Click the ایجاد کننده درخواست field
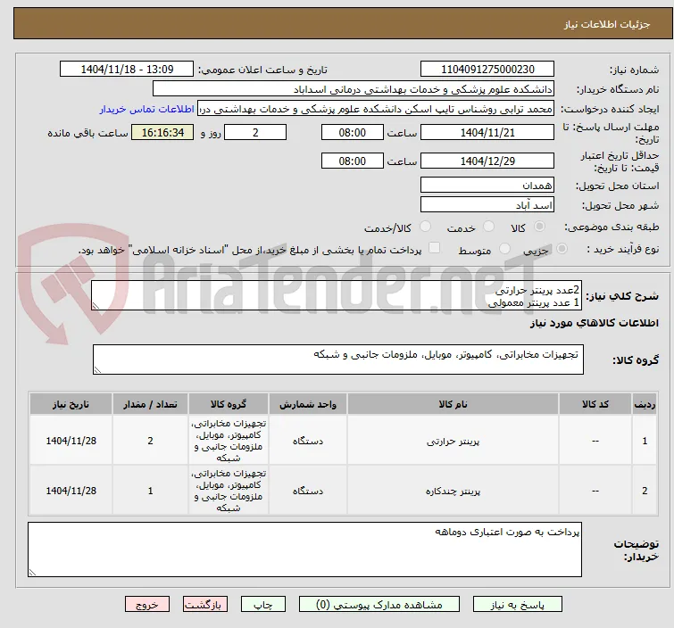Viewport: 674px width, 628px height. [x=376, y=109]
